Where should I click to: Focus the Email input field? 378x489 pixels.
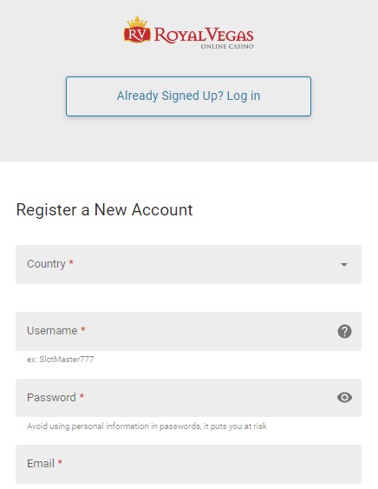188,464
